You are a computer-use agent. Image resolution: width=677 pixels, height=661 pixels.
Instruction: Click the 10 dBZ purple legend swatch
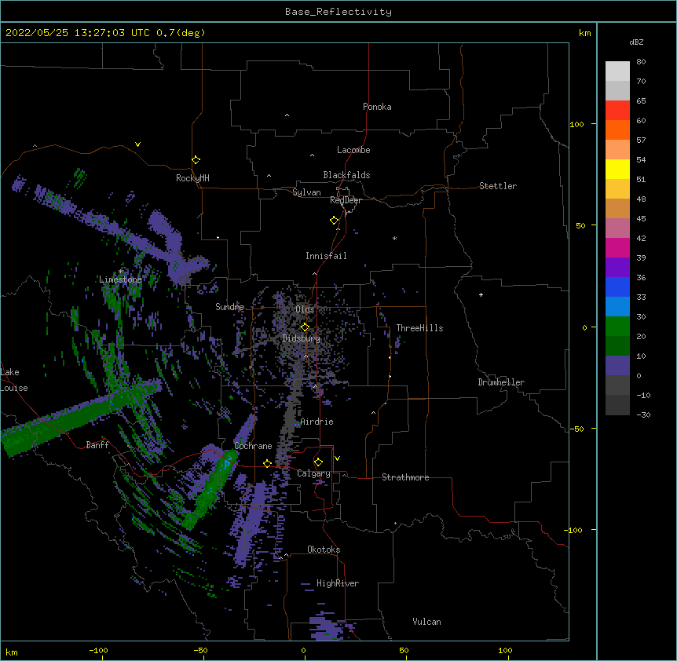(x=617, y=366)
